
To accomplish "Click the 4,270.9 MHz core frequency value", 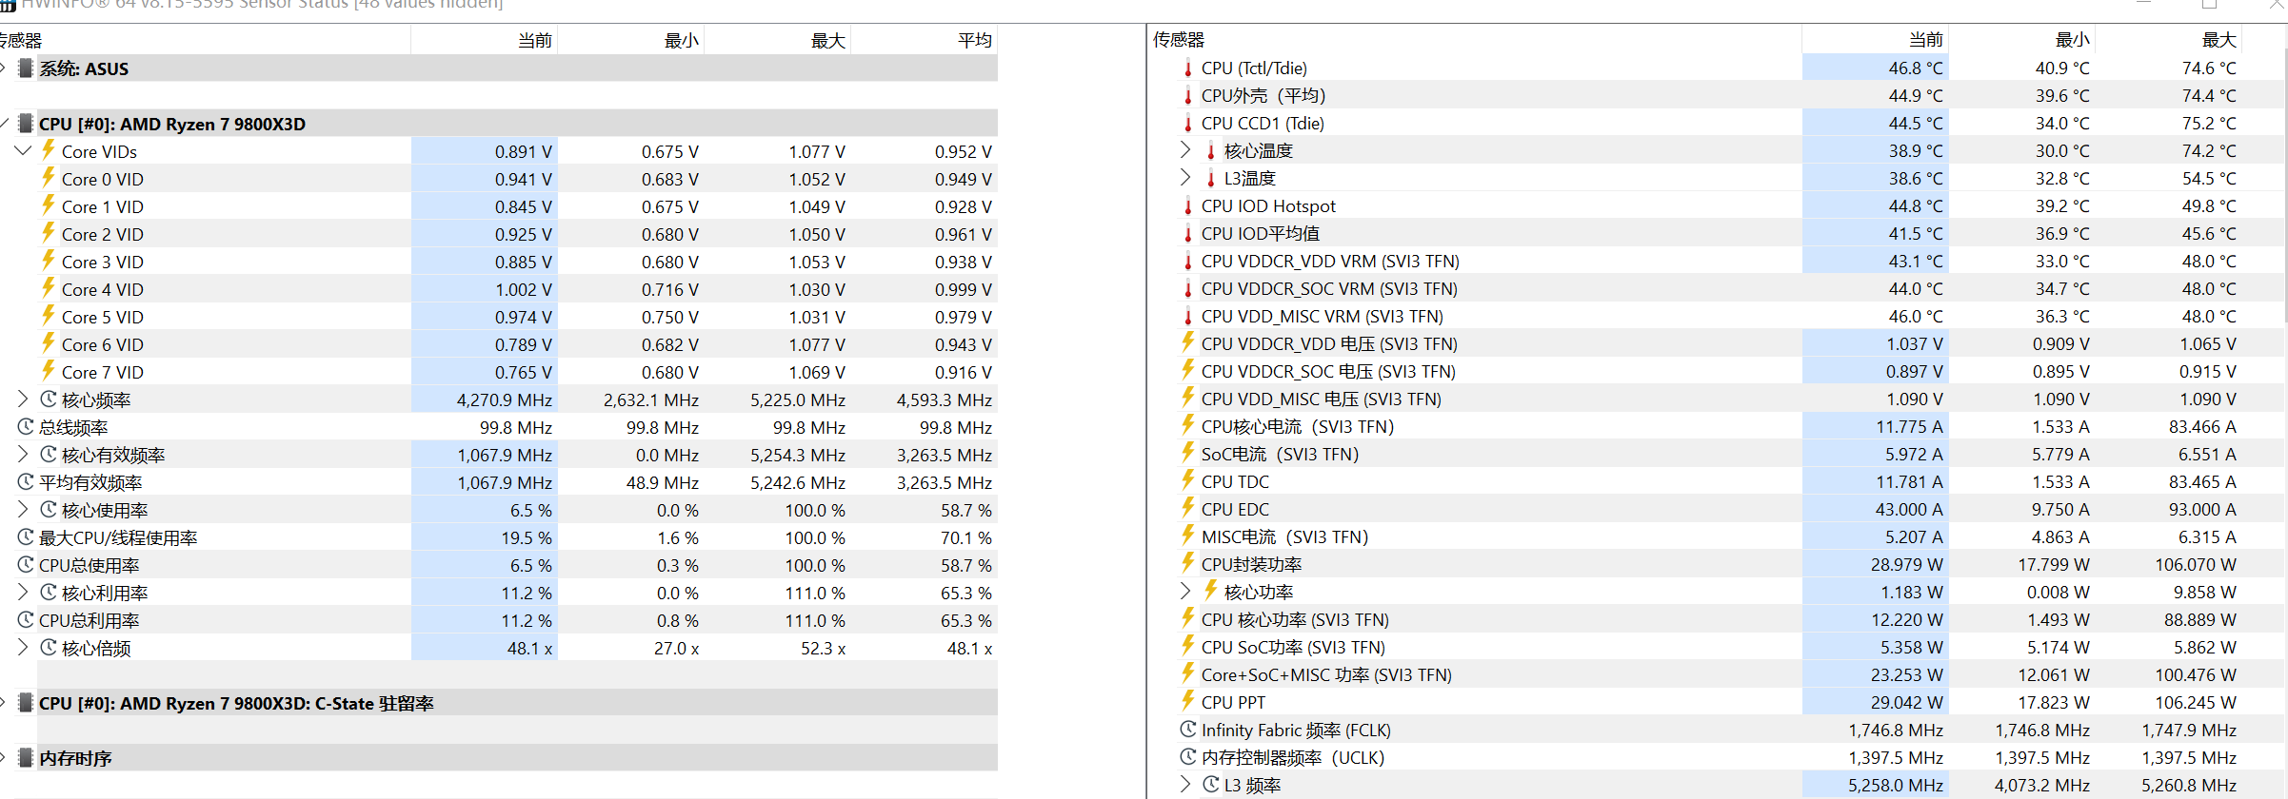I will click(505, 399).
